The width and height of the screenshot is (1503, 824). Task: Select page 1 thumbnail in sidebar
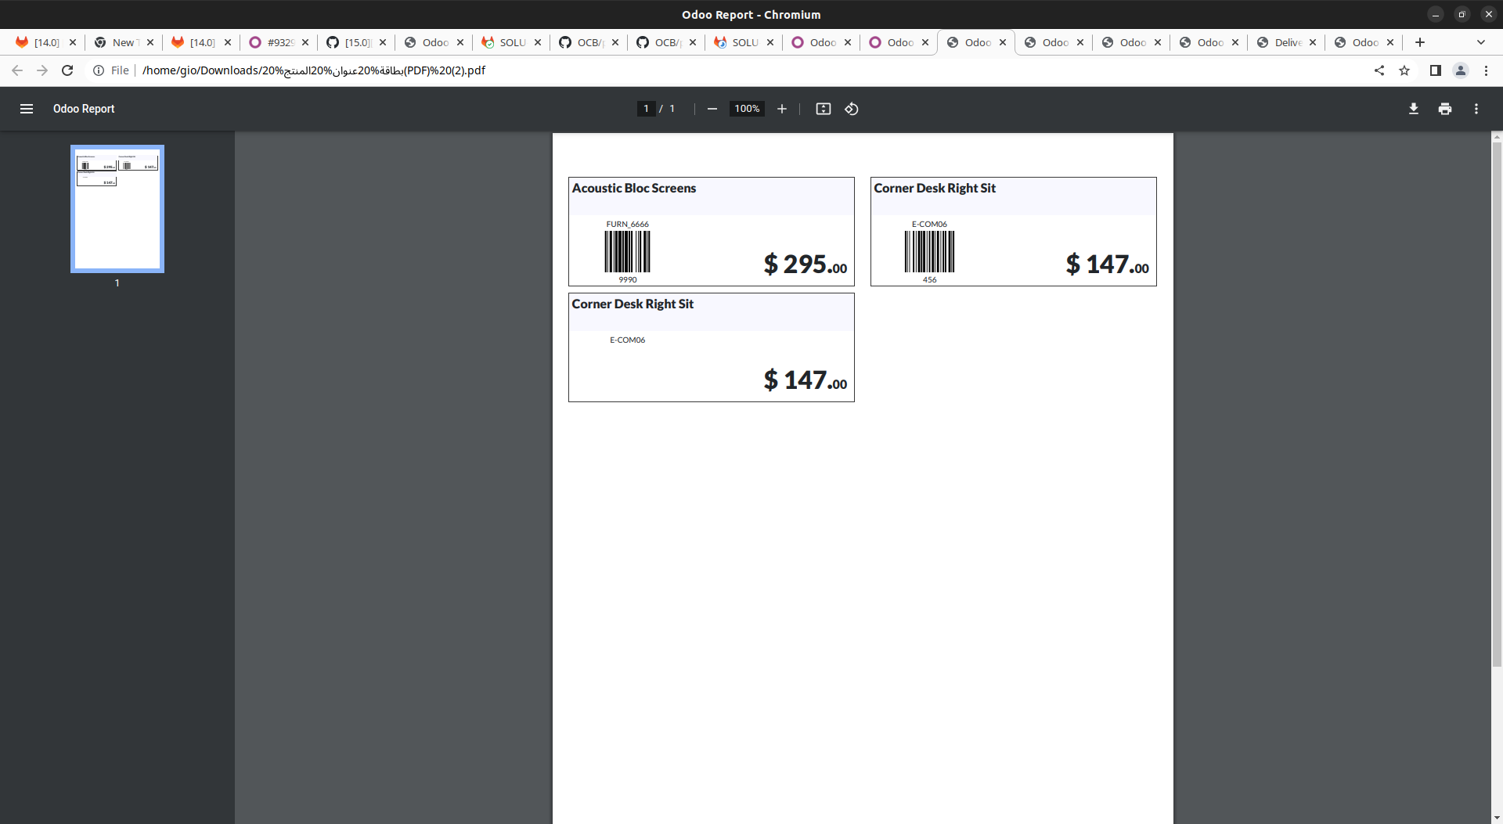(x=117, y=208)
